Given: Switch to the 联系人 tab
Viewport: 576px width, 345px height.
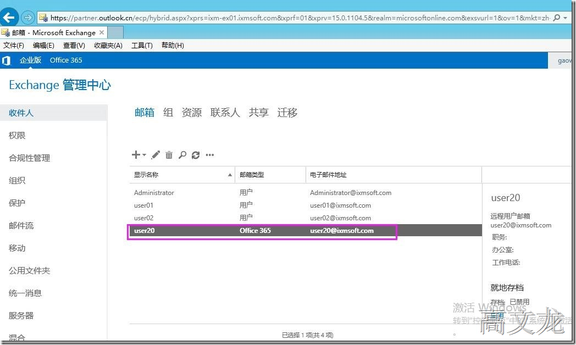Looking at the screenshot, I should click(225, 112).
